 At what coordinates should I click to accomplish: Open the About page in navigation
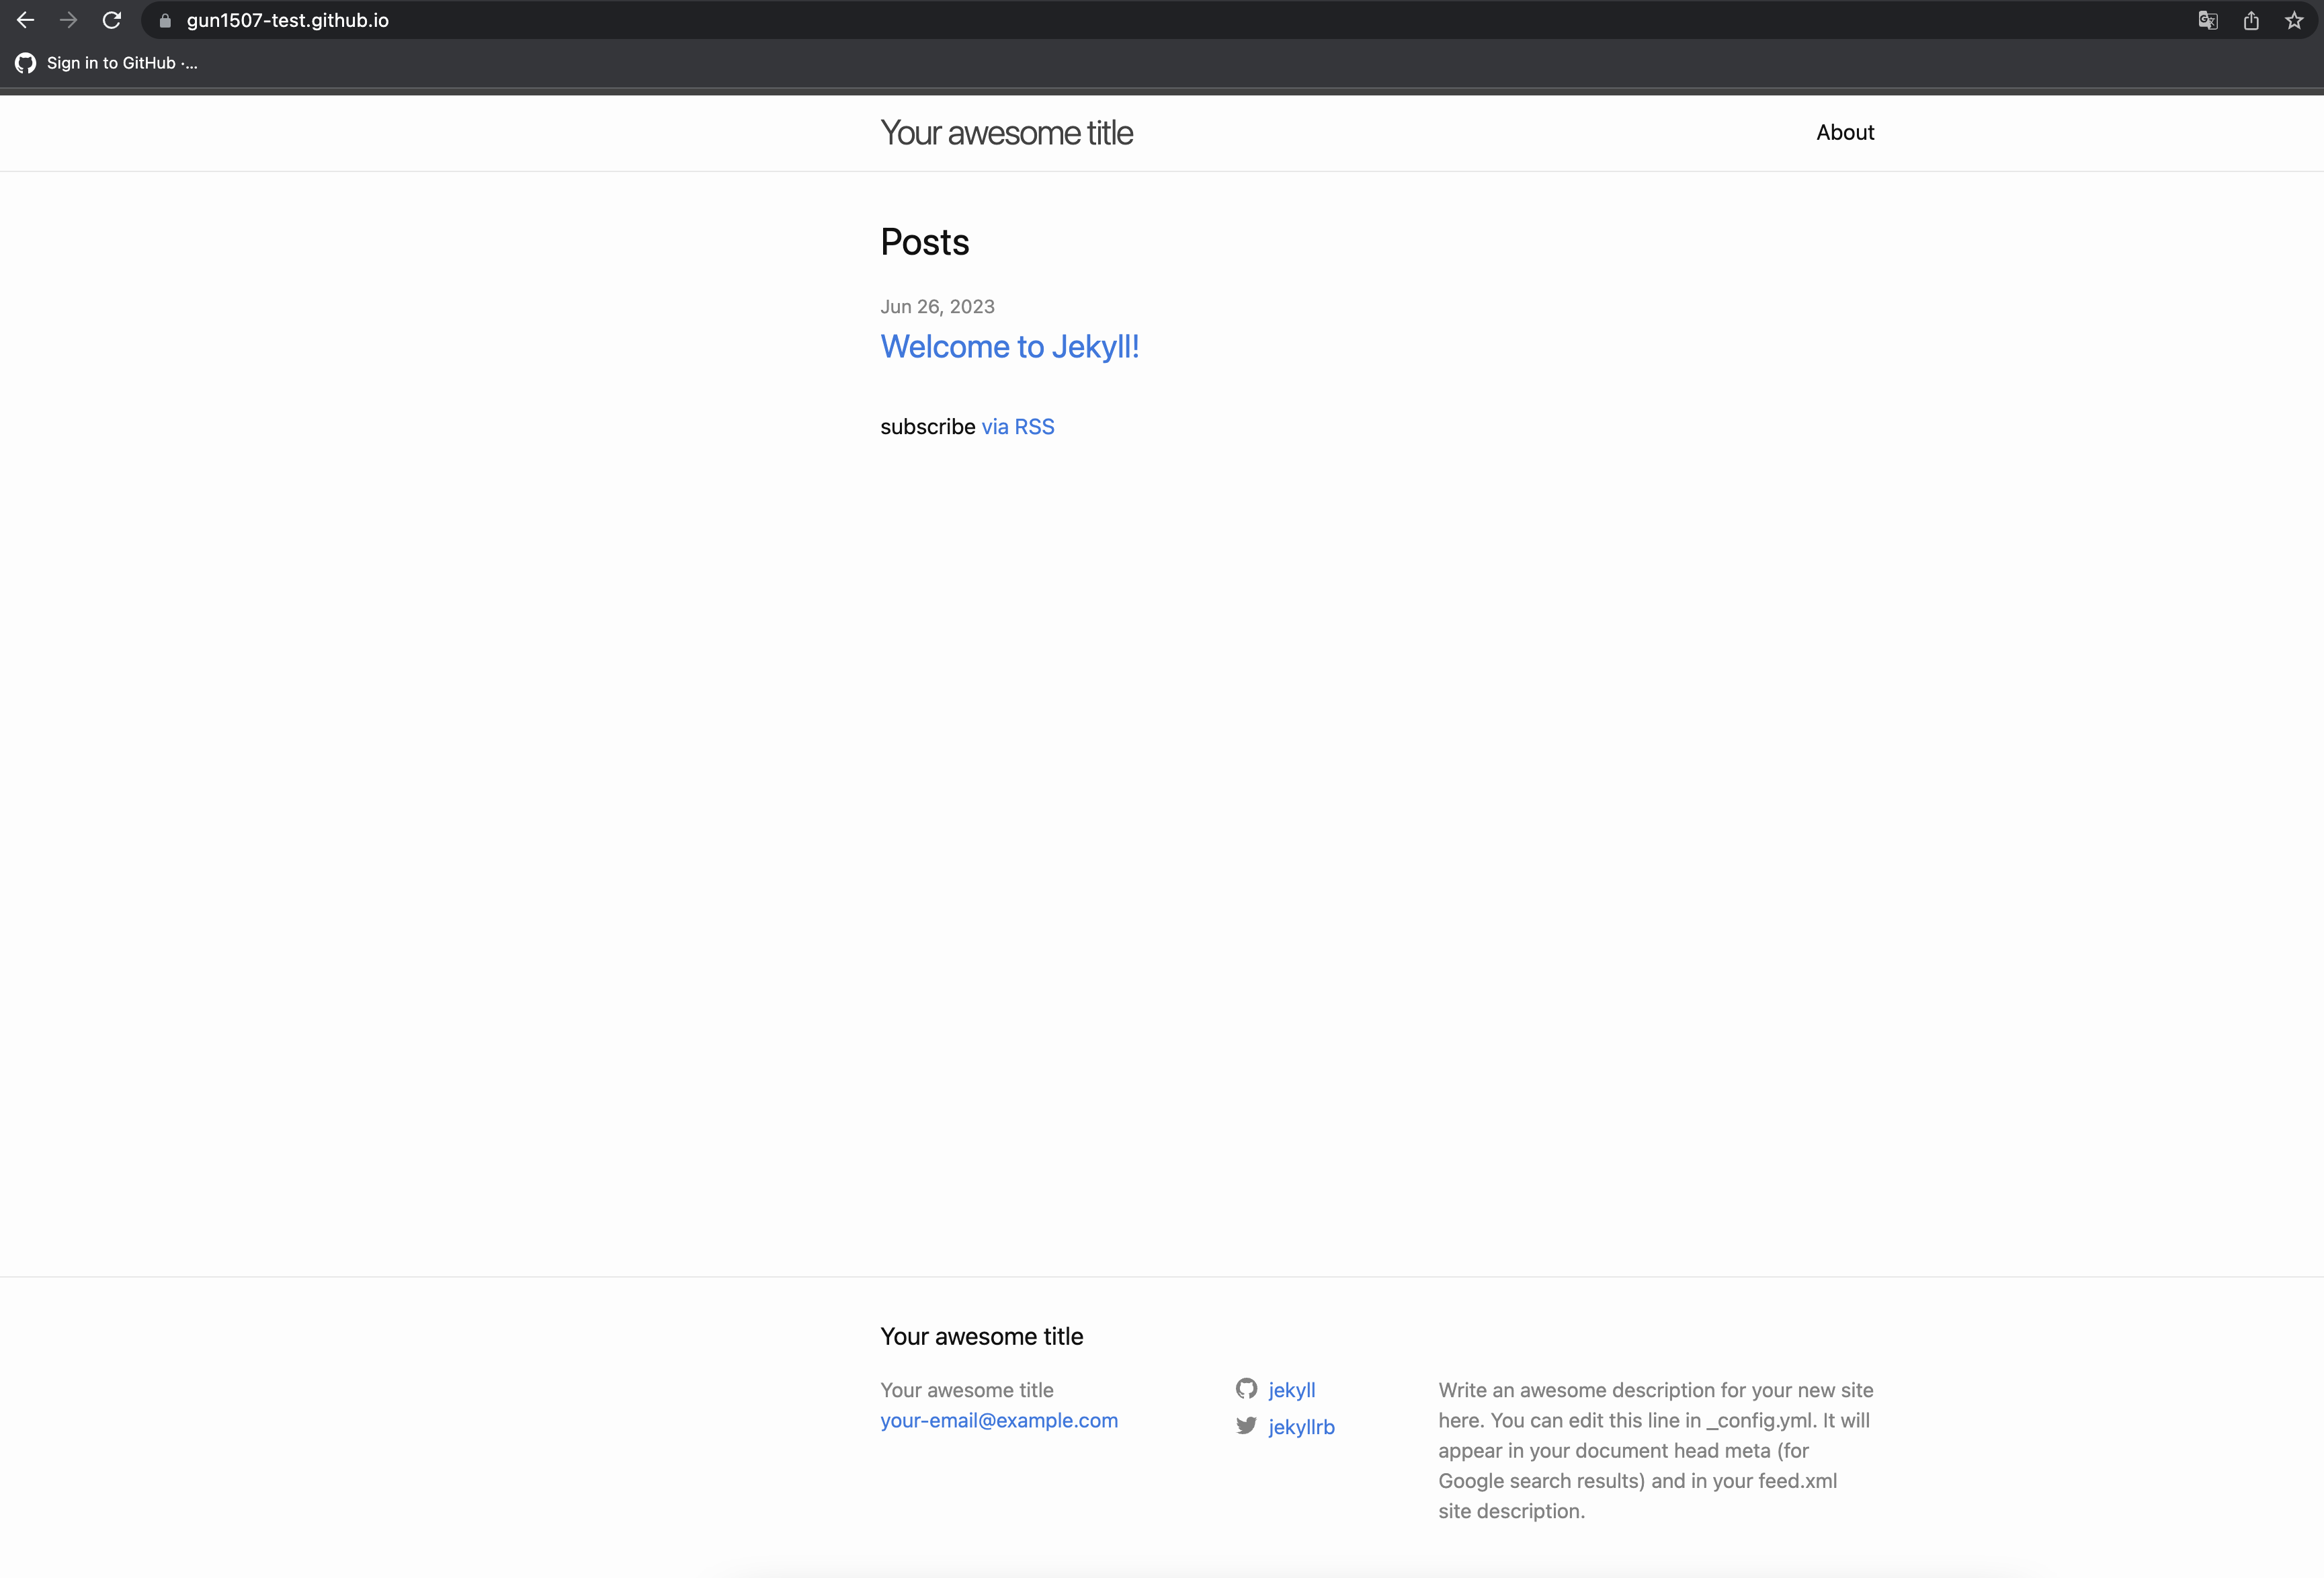[1844, 132]
